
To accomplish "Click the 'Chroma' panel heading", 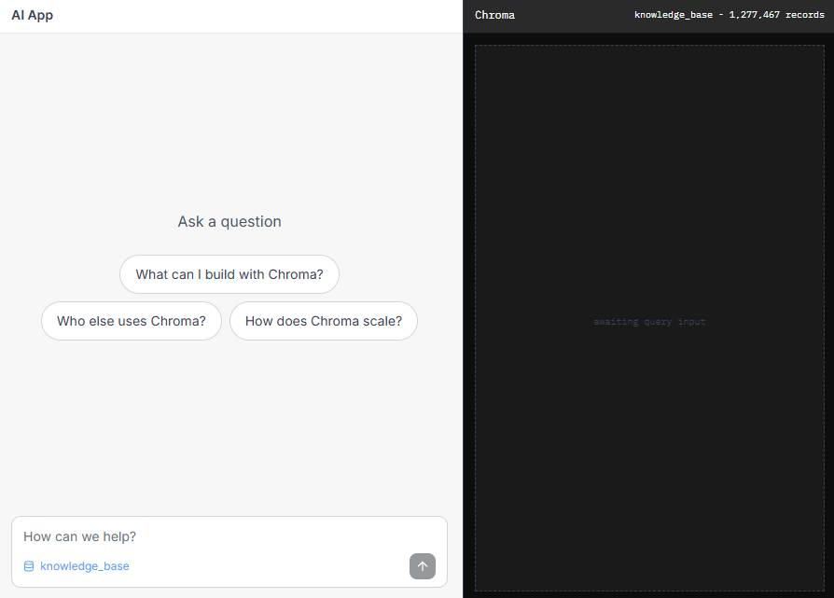I will click(494, 16).
